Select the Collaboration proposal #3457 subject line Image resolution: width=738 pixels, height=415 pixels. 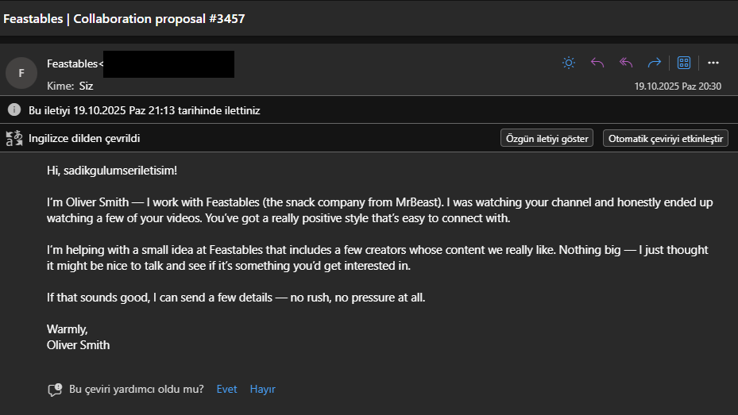click(x=125, y=18)
